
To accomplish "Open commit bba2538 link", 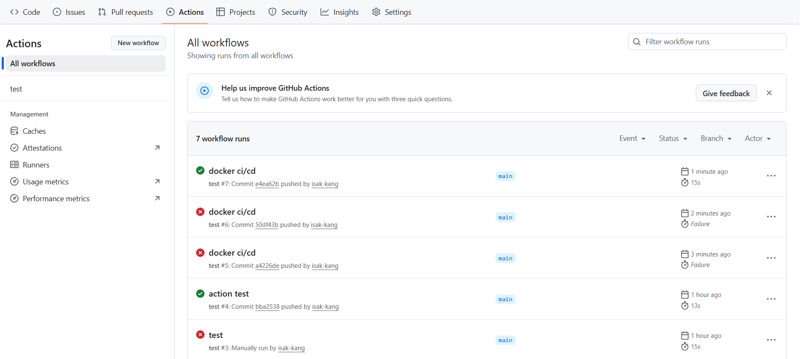I will 267,307.
